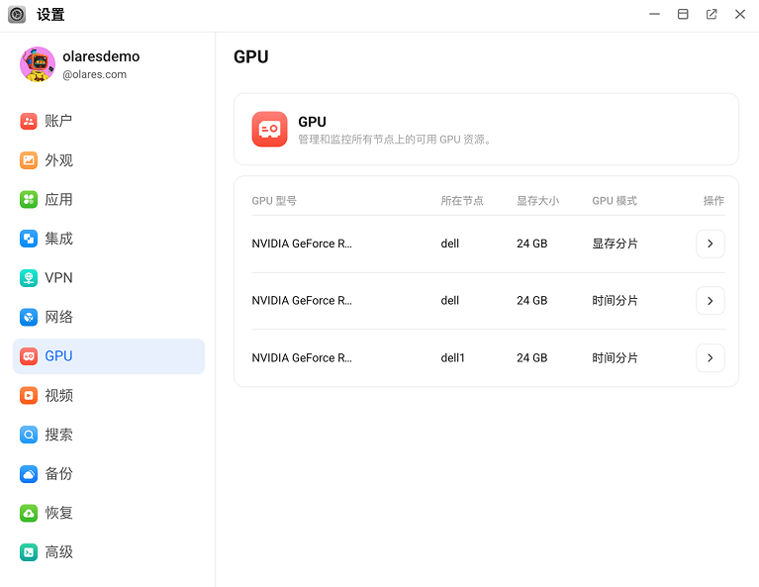Image resolution: width=759 pixels, height=587 pixels.
Task: Click the VPN sidebar icon
Action: point(29,278)
